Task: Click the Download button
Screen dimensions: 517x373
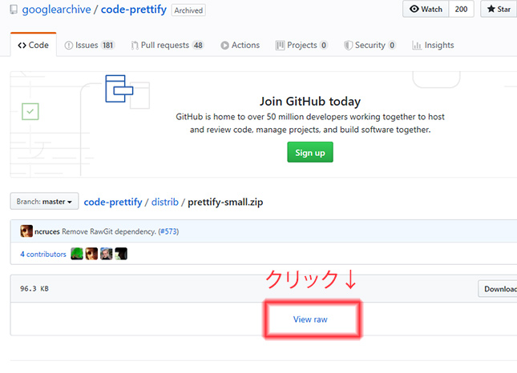Action: coord(498,289)
